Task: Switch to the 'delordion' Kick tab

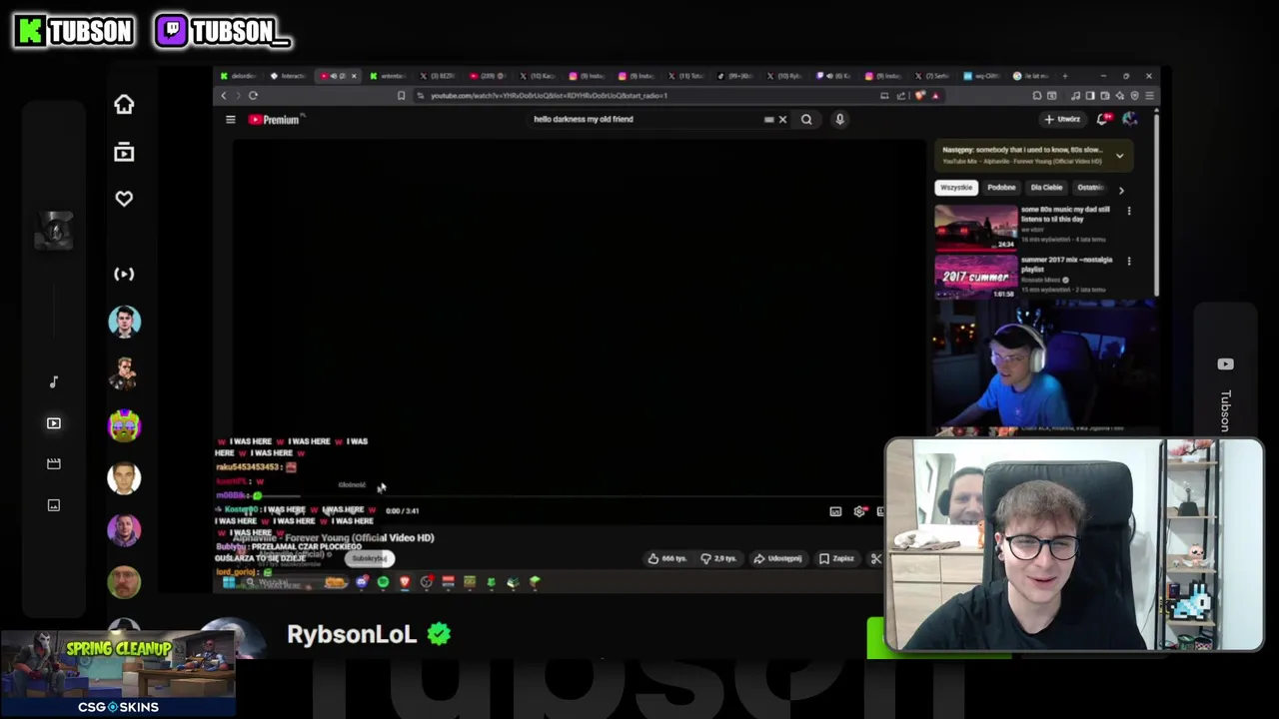Action: (x=240, y=76)
